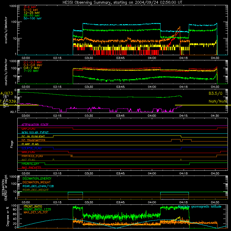Click the 0.8-7 MeV legend entry
The height and width of the screenshot is (231, 231).
tap(31, 68)
